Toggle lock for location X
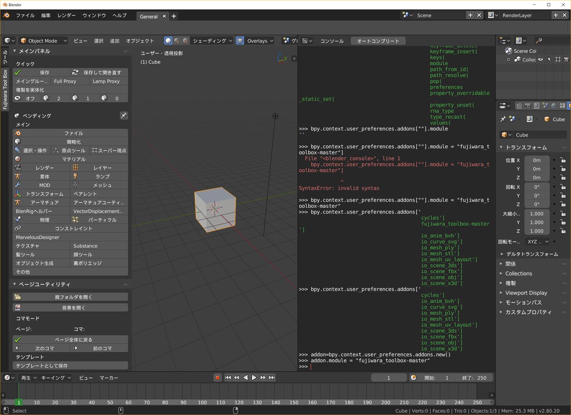571x415 pixels. (x=562, y=160)
